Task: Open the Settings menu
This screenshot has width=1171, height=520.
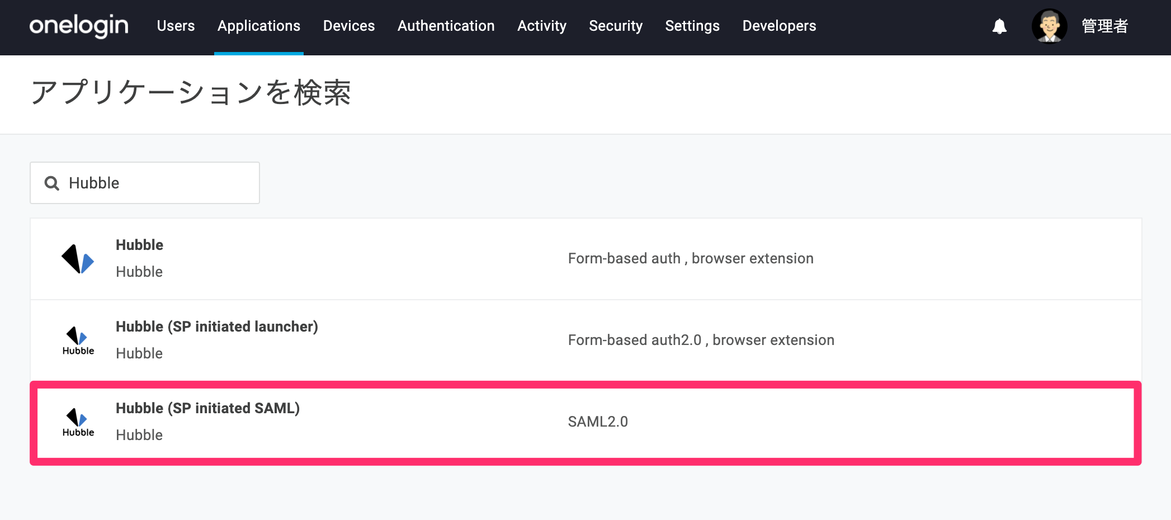Action: [692, 26]
